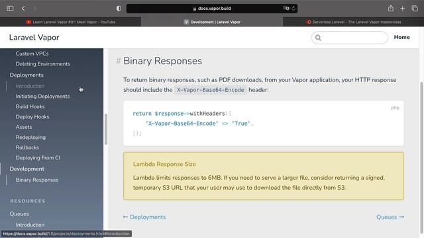Screen dimensions: 424x238
Task: Reload the page with the refresh icon
Action: click(293, 9)
